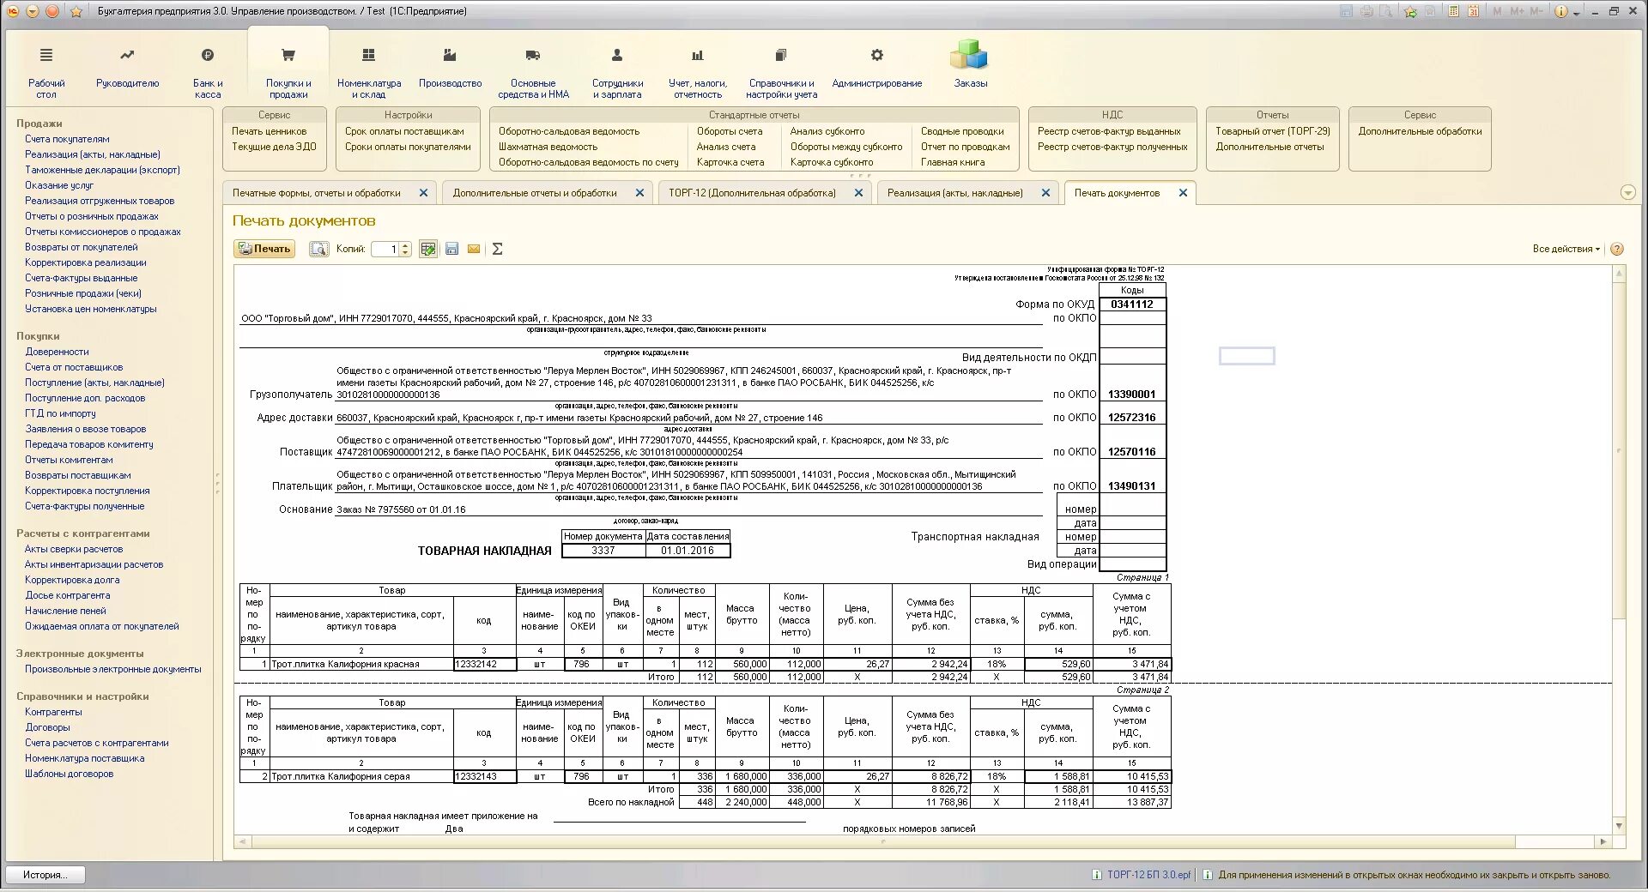Open the ТОРГ-12 БП 3.0.epf status link

[1148, 875]
